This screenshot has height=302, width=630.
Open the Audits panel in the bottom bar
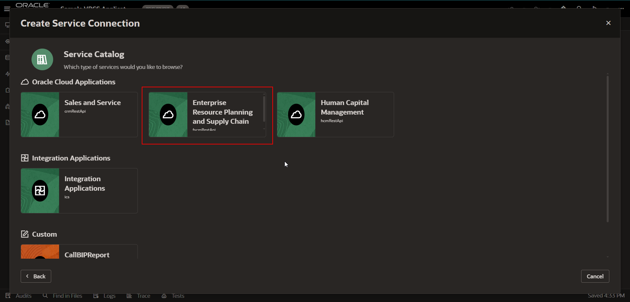(19, 296)
